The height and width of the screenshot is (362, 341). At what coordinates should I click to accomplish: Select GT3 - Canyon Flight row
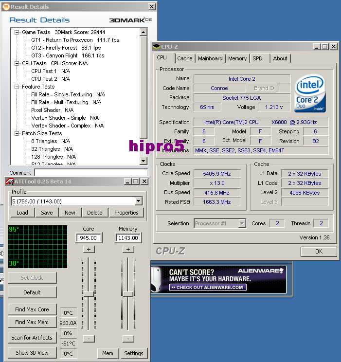tap(68, 55)
